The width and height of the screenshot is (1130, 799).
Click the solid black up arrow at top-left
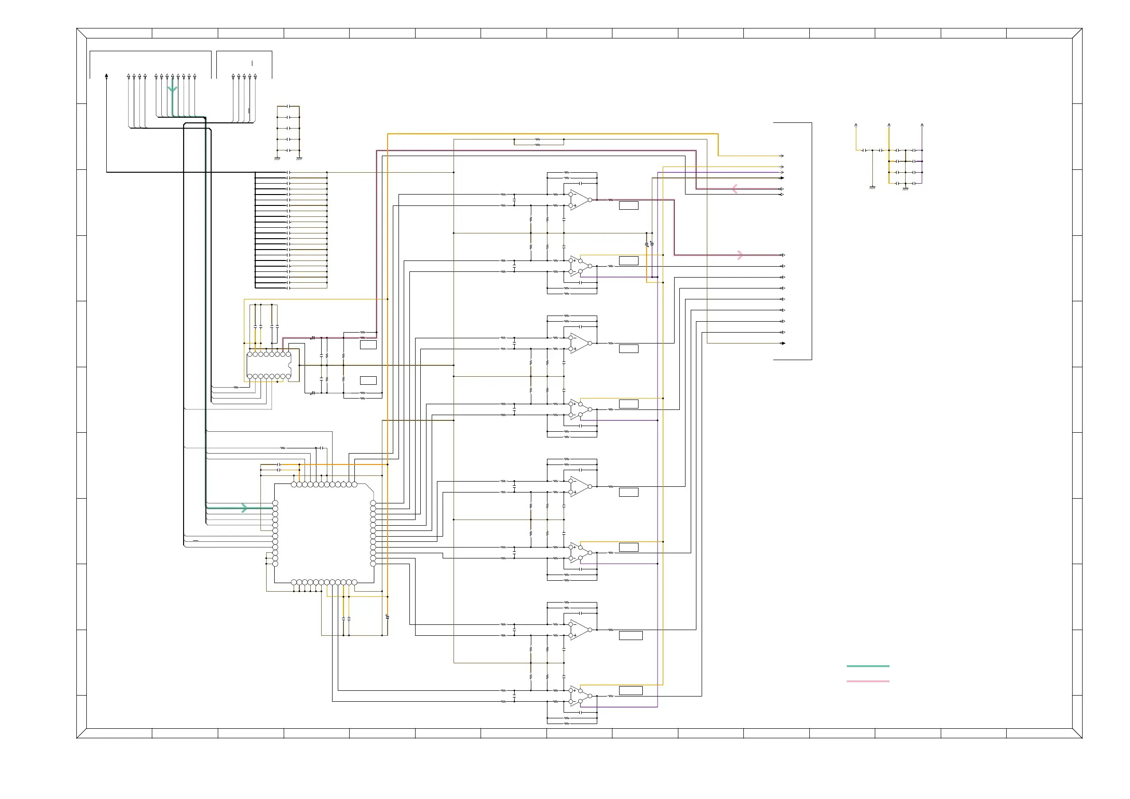pyautogui.click(x=106, y=76)
